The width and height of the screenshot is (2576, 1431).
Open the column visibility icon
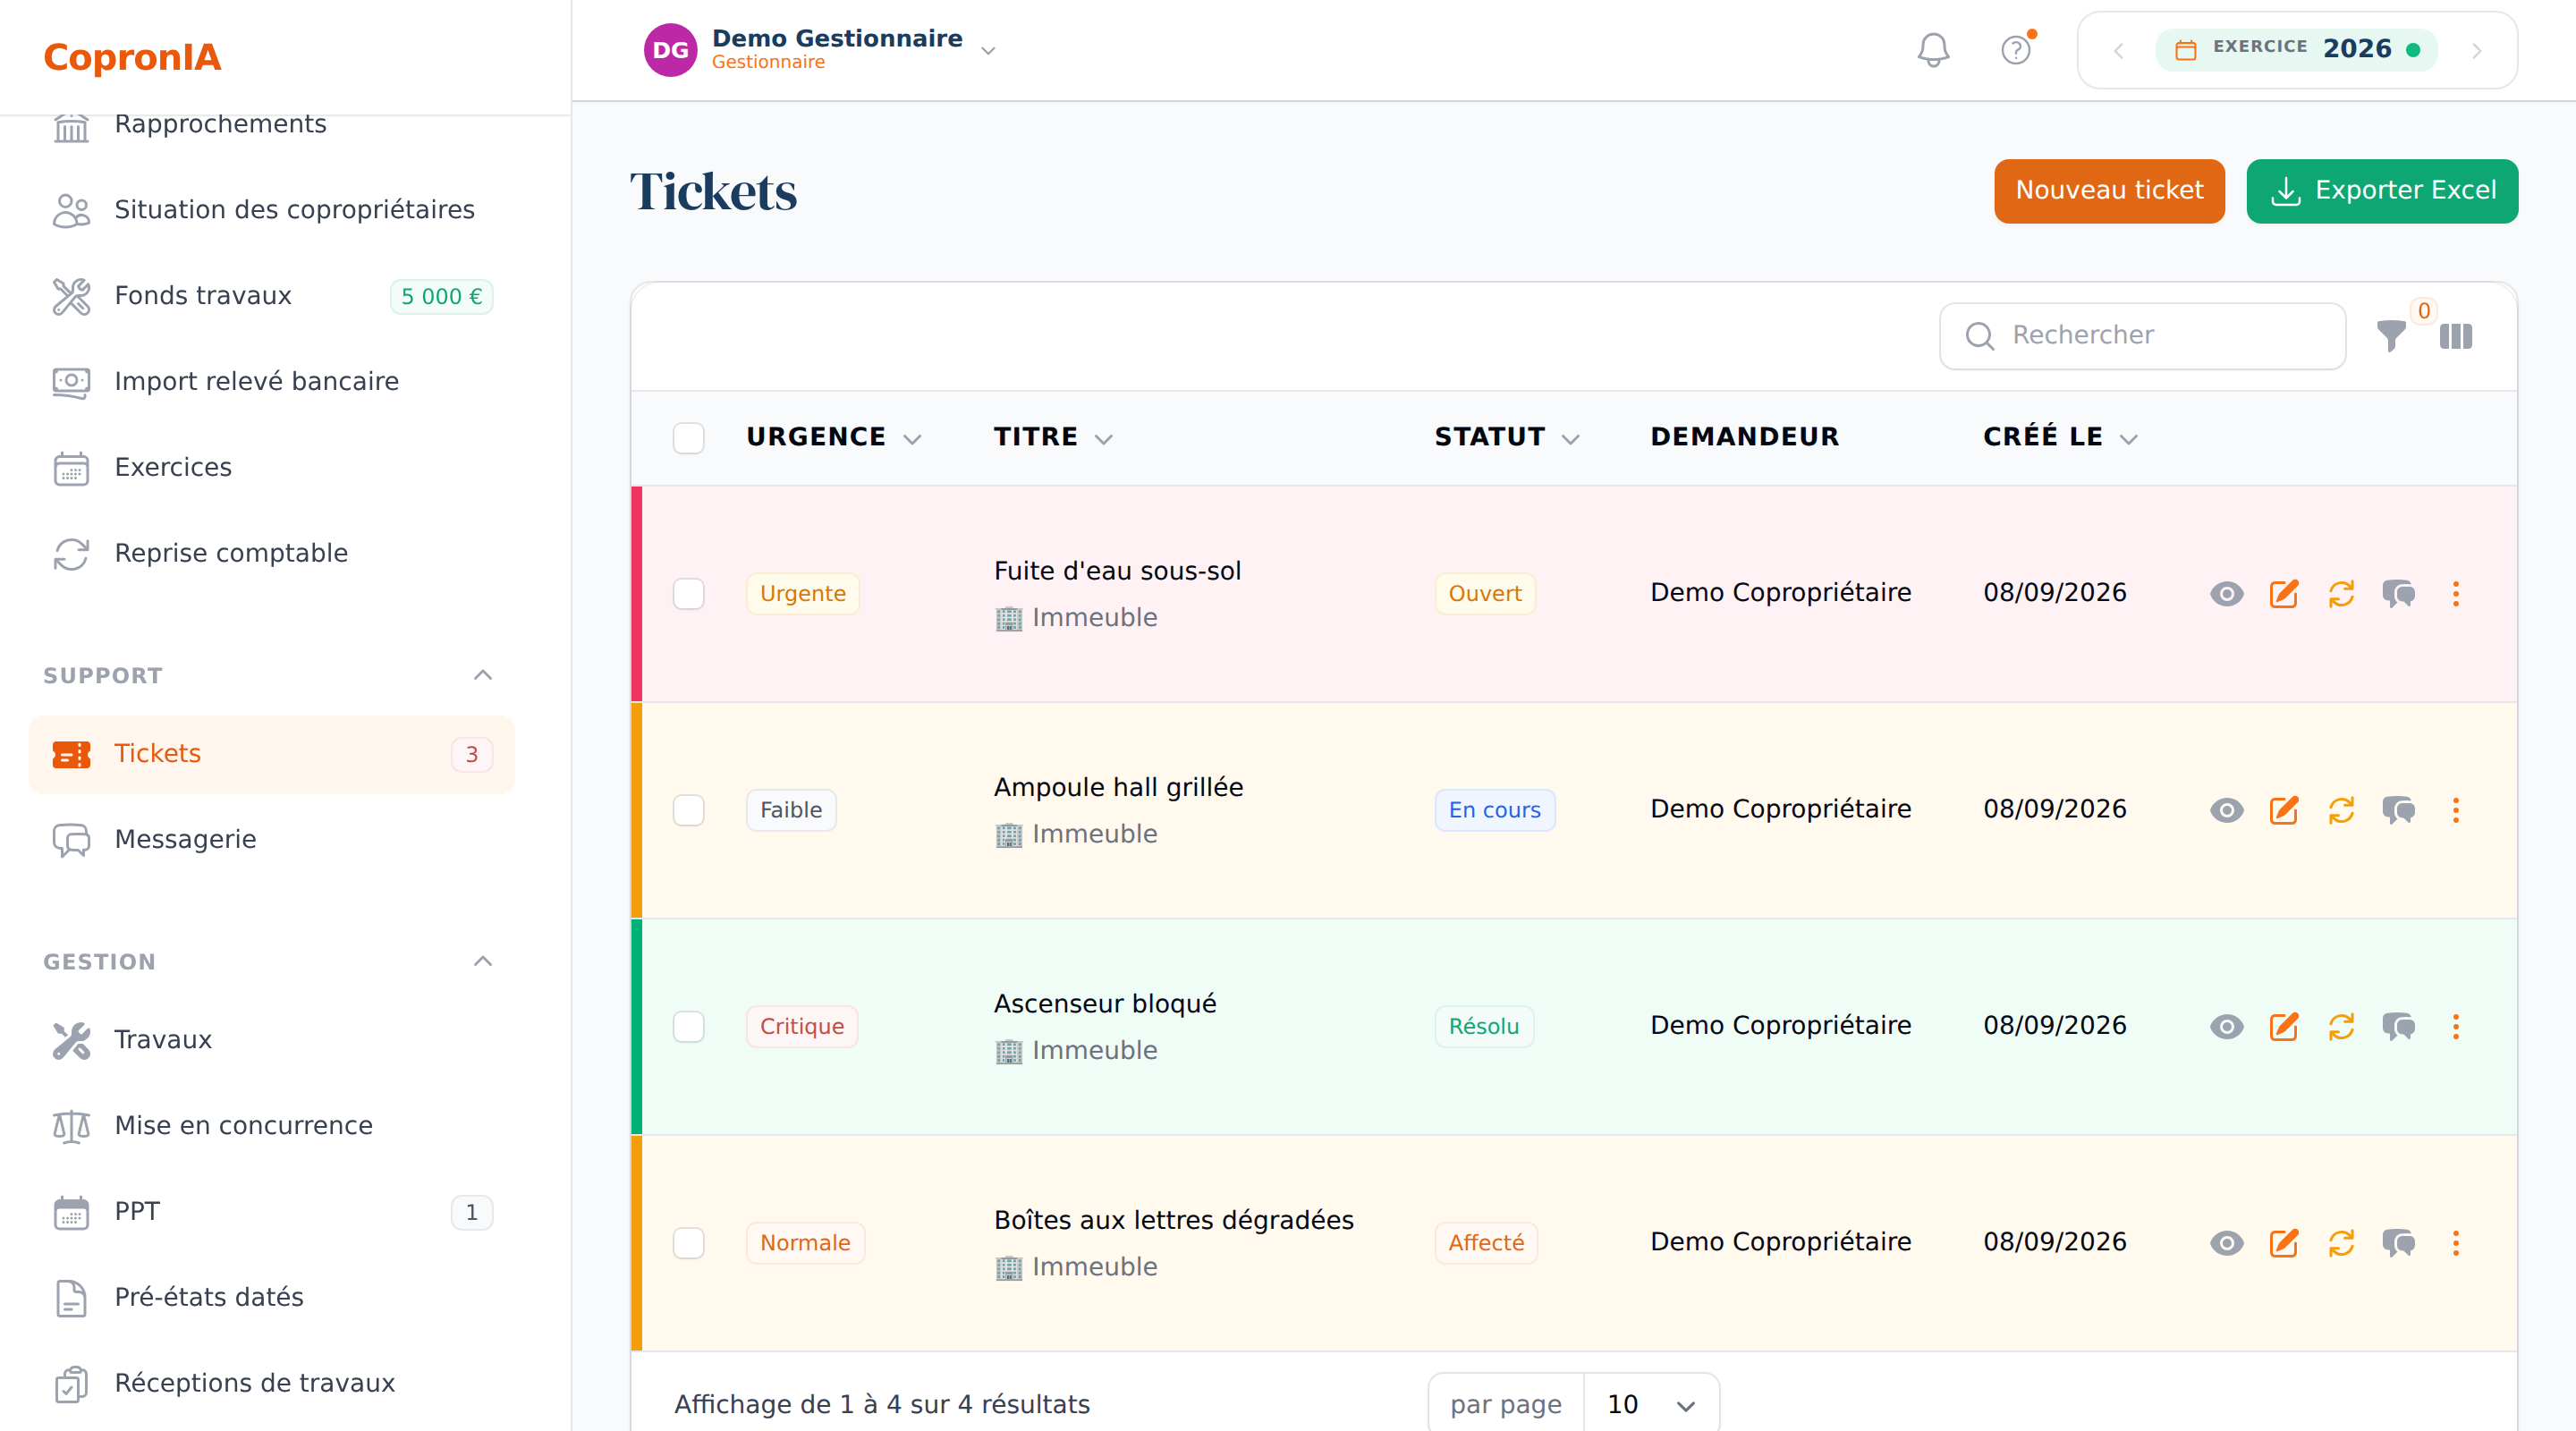[2456, 336]
